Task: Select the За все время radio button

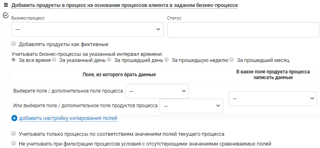Action: click(x=13, y=60)
